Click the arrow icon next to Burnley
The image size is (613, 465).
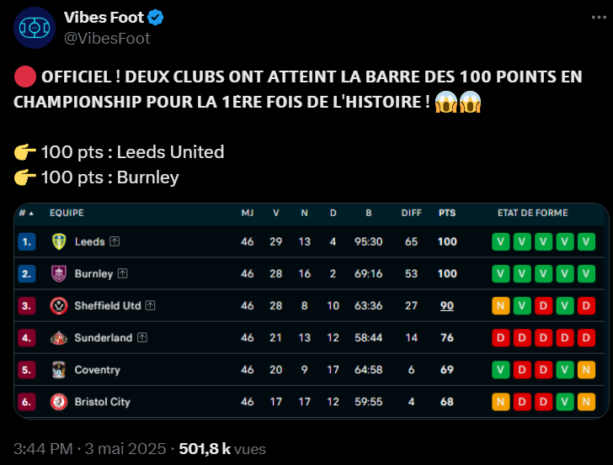pos(123,273)
